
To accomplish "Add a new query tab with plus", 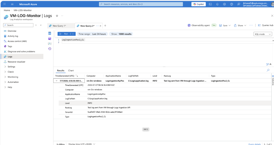I will click(x=105, y=26).
